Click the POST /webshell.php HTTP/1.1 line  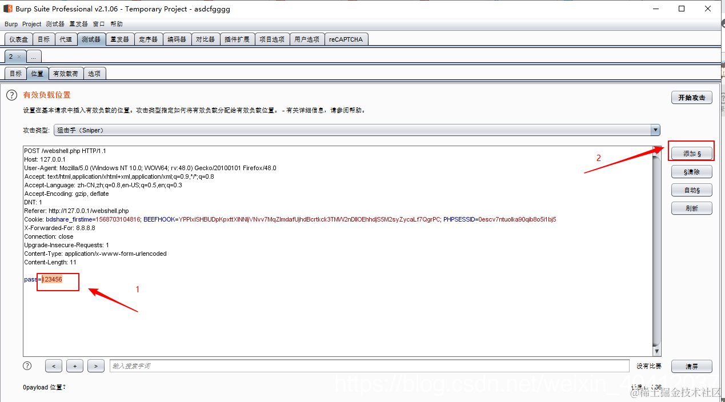point(65,151)
